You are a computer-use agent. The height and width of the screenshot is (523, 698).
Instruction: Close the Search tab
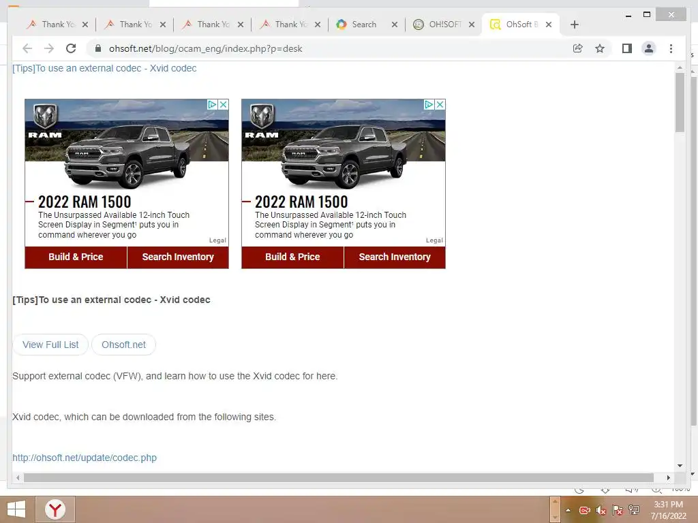(395, 25)
